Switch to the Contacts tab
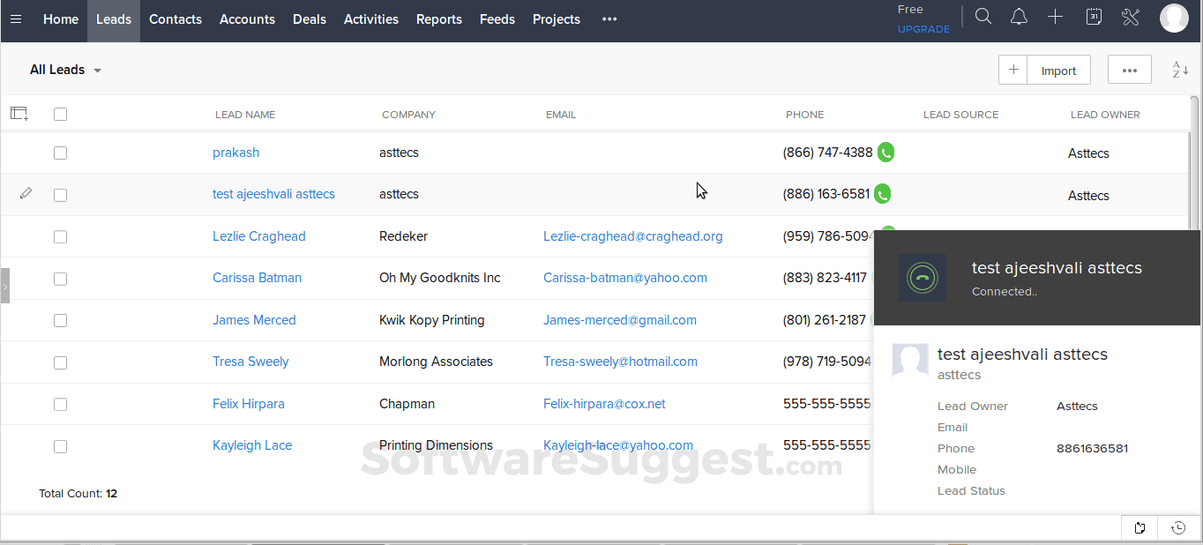Viewport: 1203px width, 545px height. tap(175, 19)
